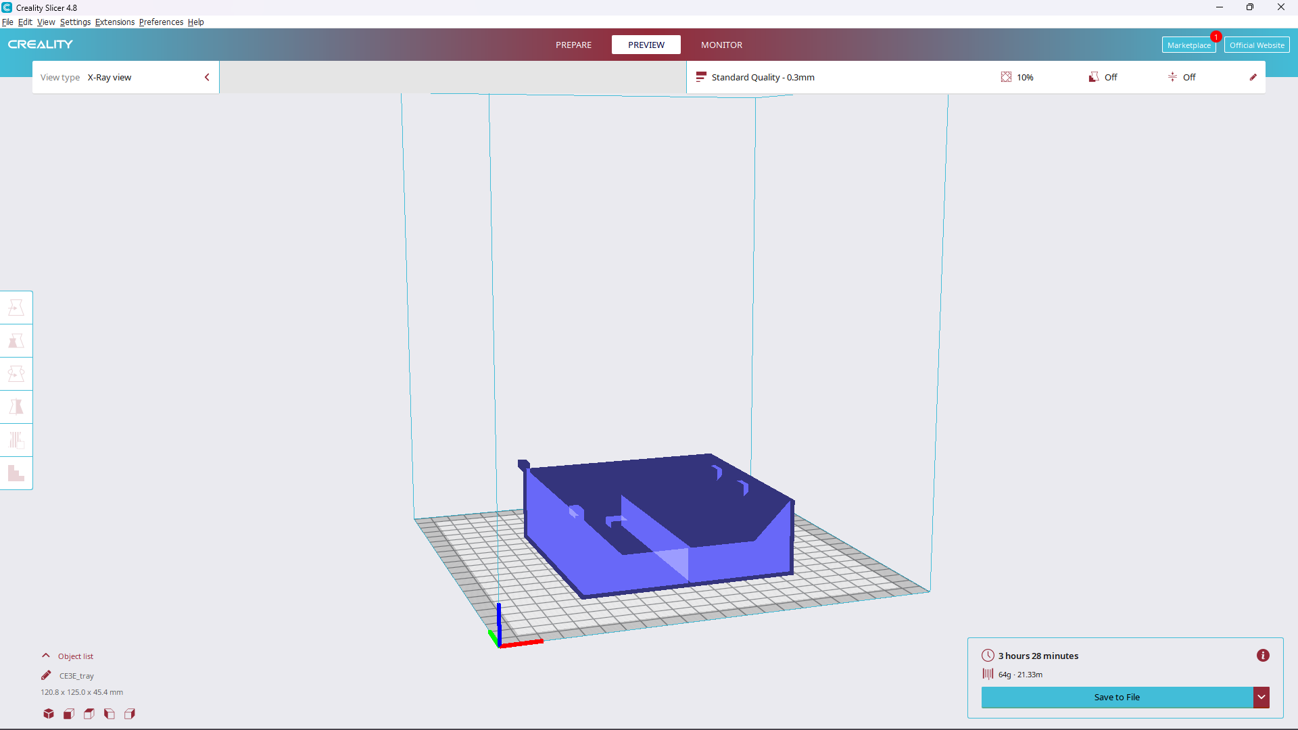The image size is (1298, 730).
Task: Select the Support Blocker tool
Action: [16, 473]
